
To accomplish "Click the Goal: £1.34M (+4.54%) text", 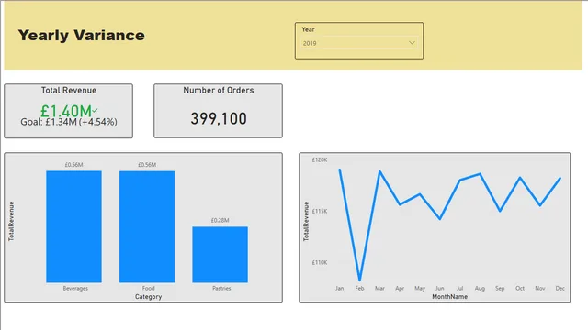I will (69, 122).
